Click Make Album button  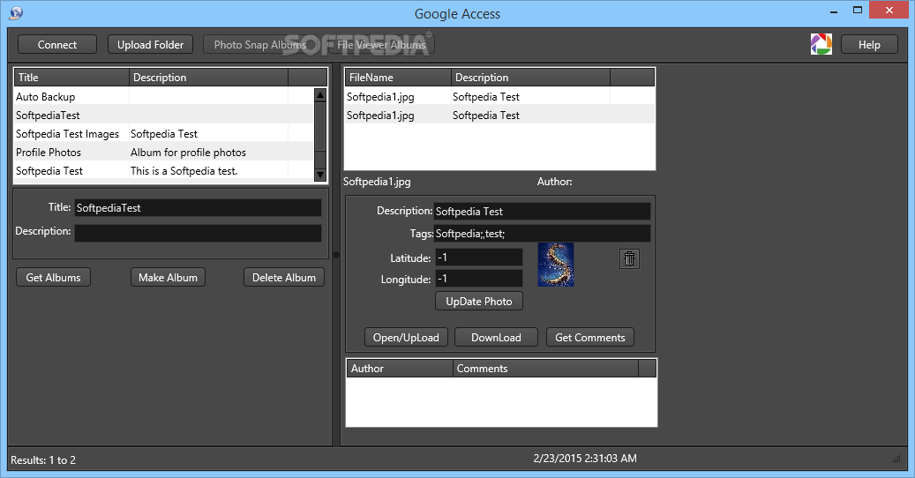coord(168,278)
